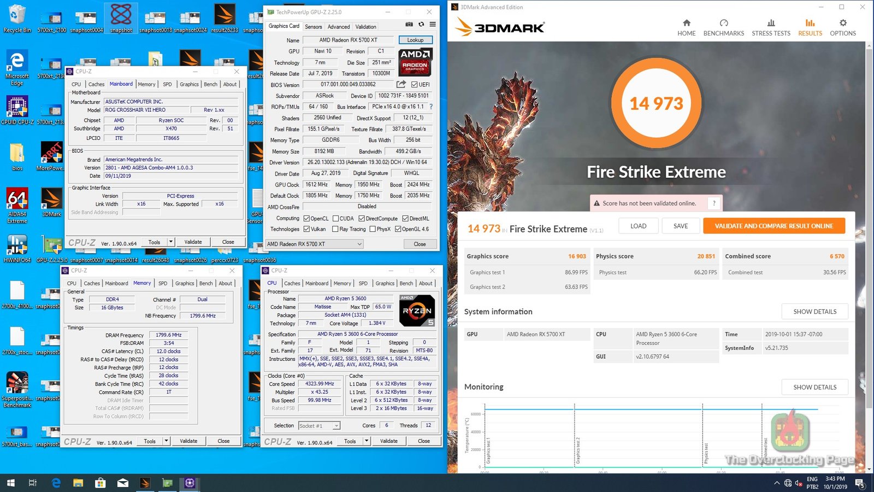Open Microsoft Store from the taskbar

pyautogui.click(x=100, y=483)
